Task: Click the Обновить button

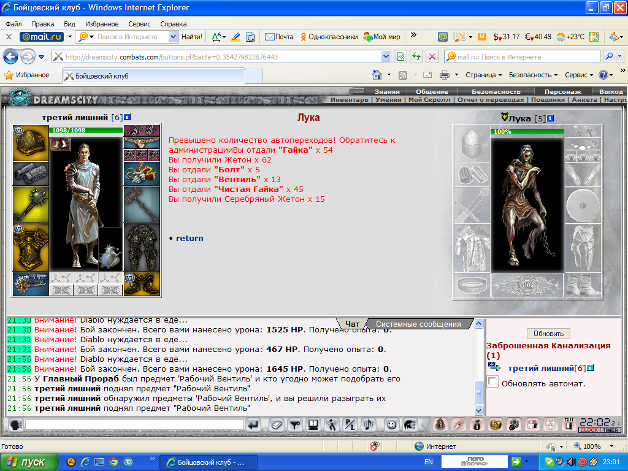Action: [548, 334]
